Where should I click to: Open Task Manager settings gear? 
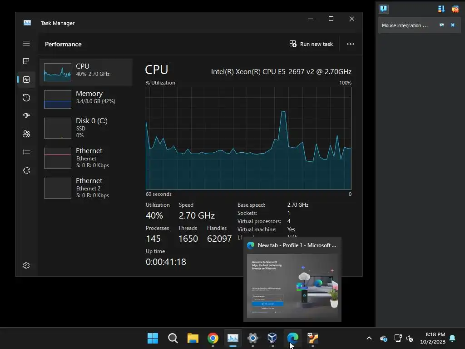coord(26,265)
